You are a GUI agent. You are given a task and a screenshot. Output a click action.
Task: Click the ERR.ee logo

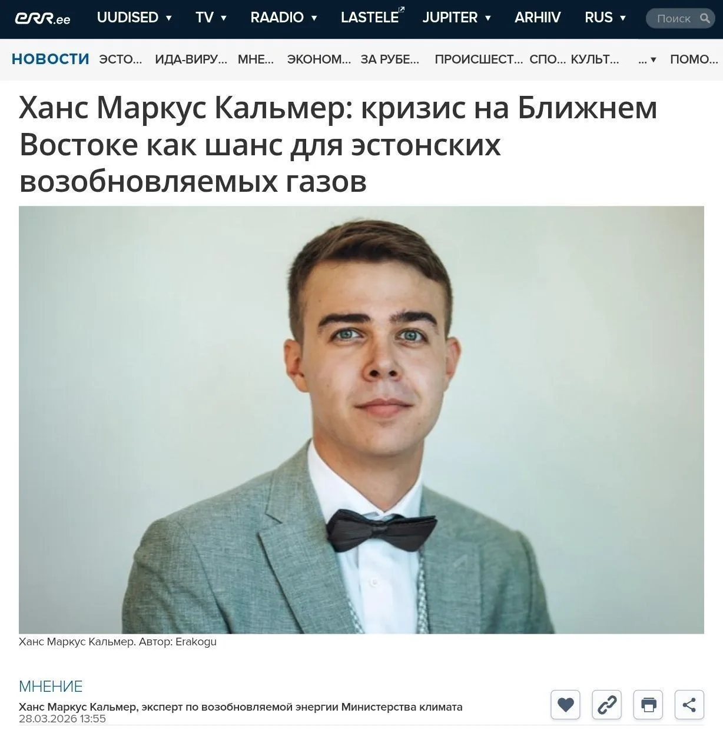coord(42,18)
